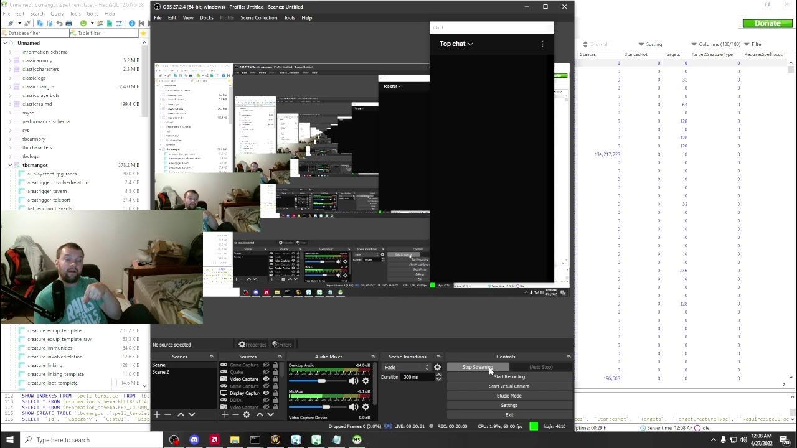Add a new scene with the plus icon
The image size is (797, 448).
click(x=157, y=414)
